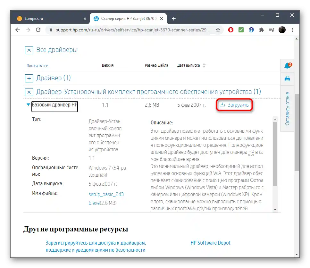Reload the HP support page
The width and height of the screenshot is (310, 268).
pyautogui.click(x=38, y=30)
